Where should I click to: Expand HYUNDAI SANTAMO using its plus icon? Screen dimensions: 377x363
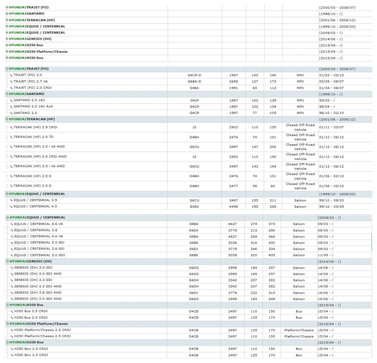point(7,14)
